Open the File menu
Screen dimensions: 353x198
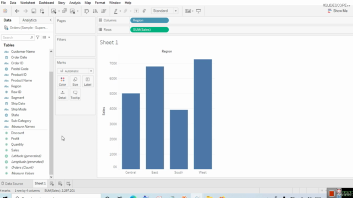(x=3, y=3)
